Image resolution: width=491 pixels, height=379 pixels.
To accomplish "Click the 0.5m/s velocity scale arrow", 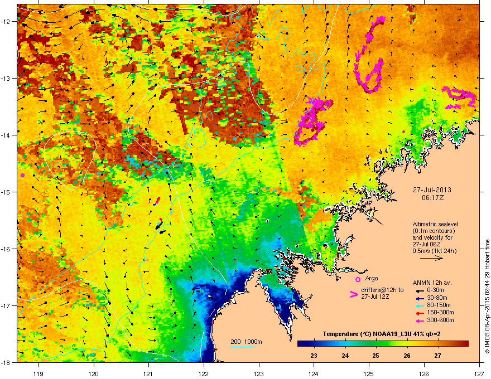I will click(x=431, y=258).
